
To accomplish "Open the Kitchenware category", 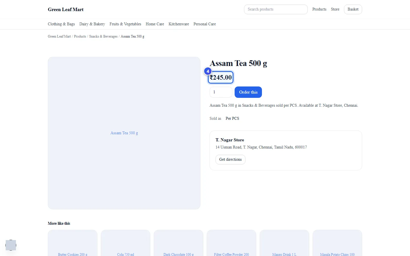I will (179, 24).
